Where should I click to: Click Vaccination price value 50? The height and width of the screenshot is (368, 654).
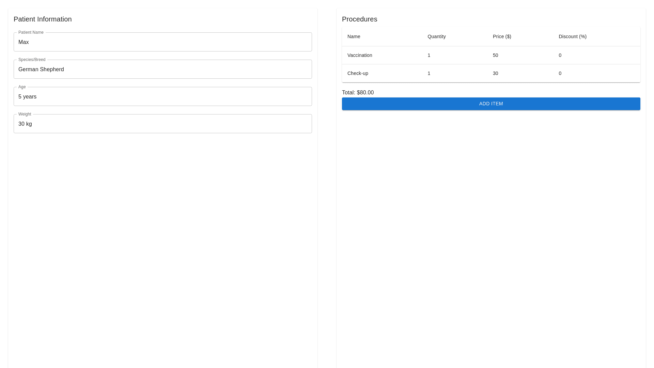(x=495, y=55)
